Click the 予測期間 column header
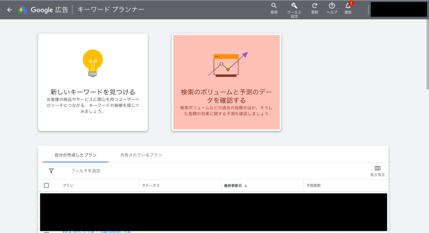This screenshot has width=429, height=233. (313, 185)
